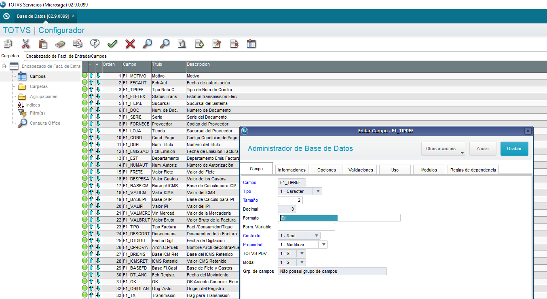Click the Tamaño input field
547x299 pixels.
tap(290, 200)
